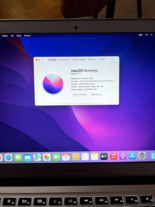Select the Przegląd tab

52,60
